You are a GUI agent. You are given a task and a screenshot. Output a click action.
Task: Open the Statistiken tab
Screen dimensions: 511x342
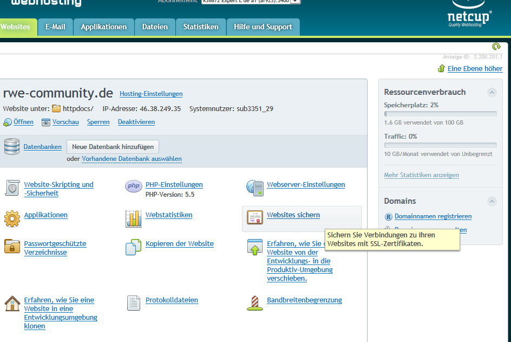pyautogui.click(x=200, y=27)
